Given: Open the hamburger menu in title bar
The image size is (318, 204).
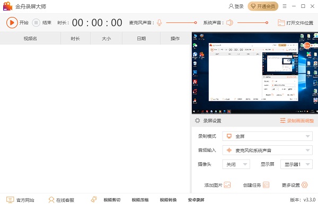Looking at the screenshot, I should click(285, 6).
